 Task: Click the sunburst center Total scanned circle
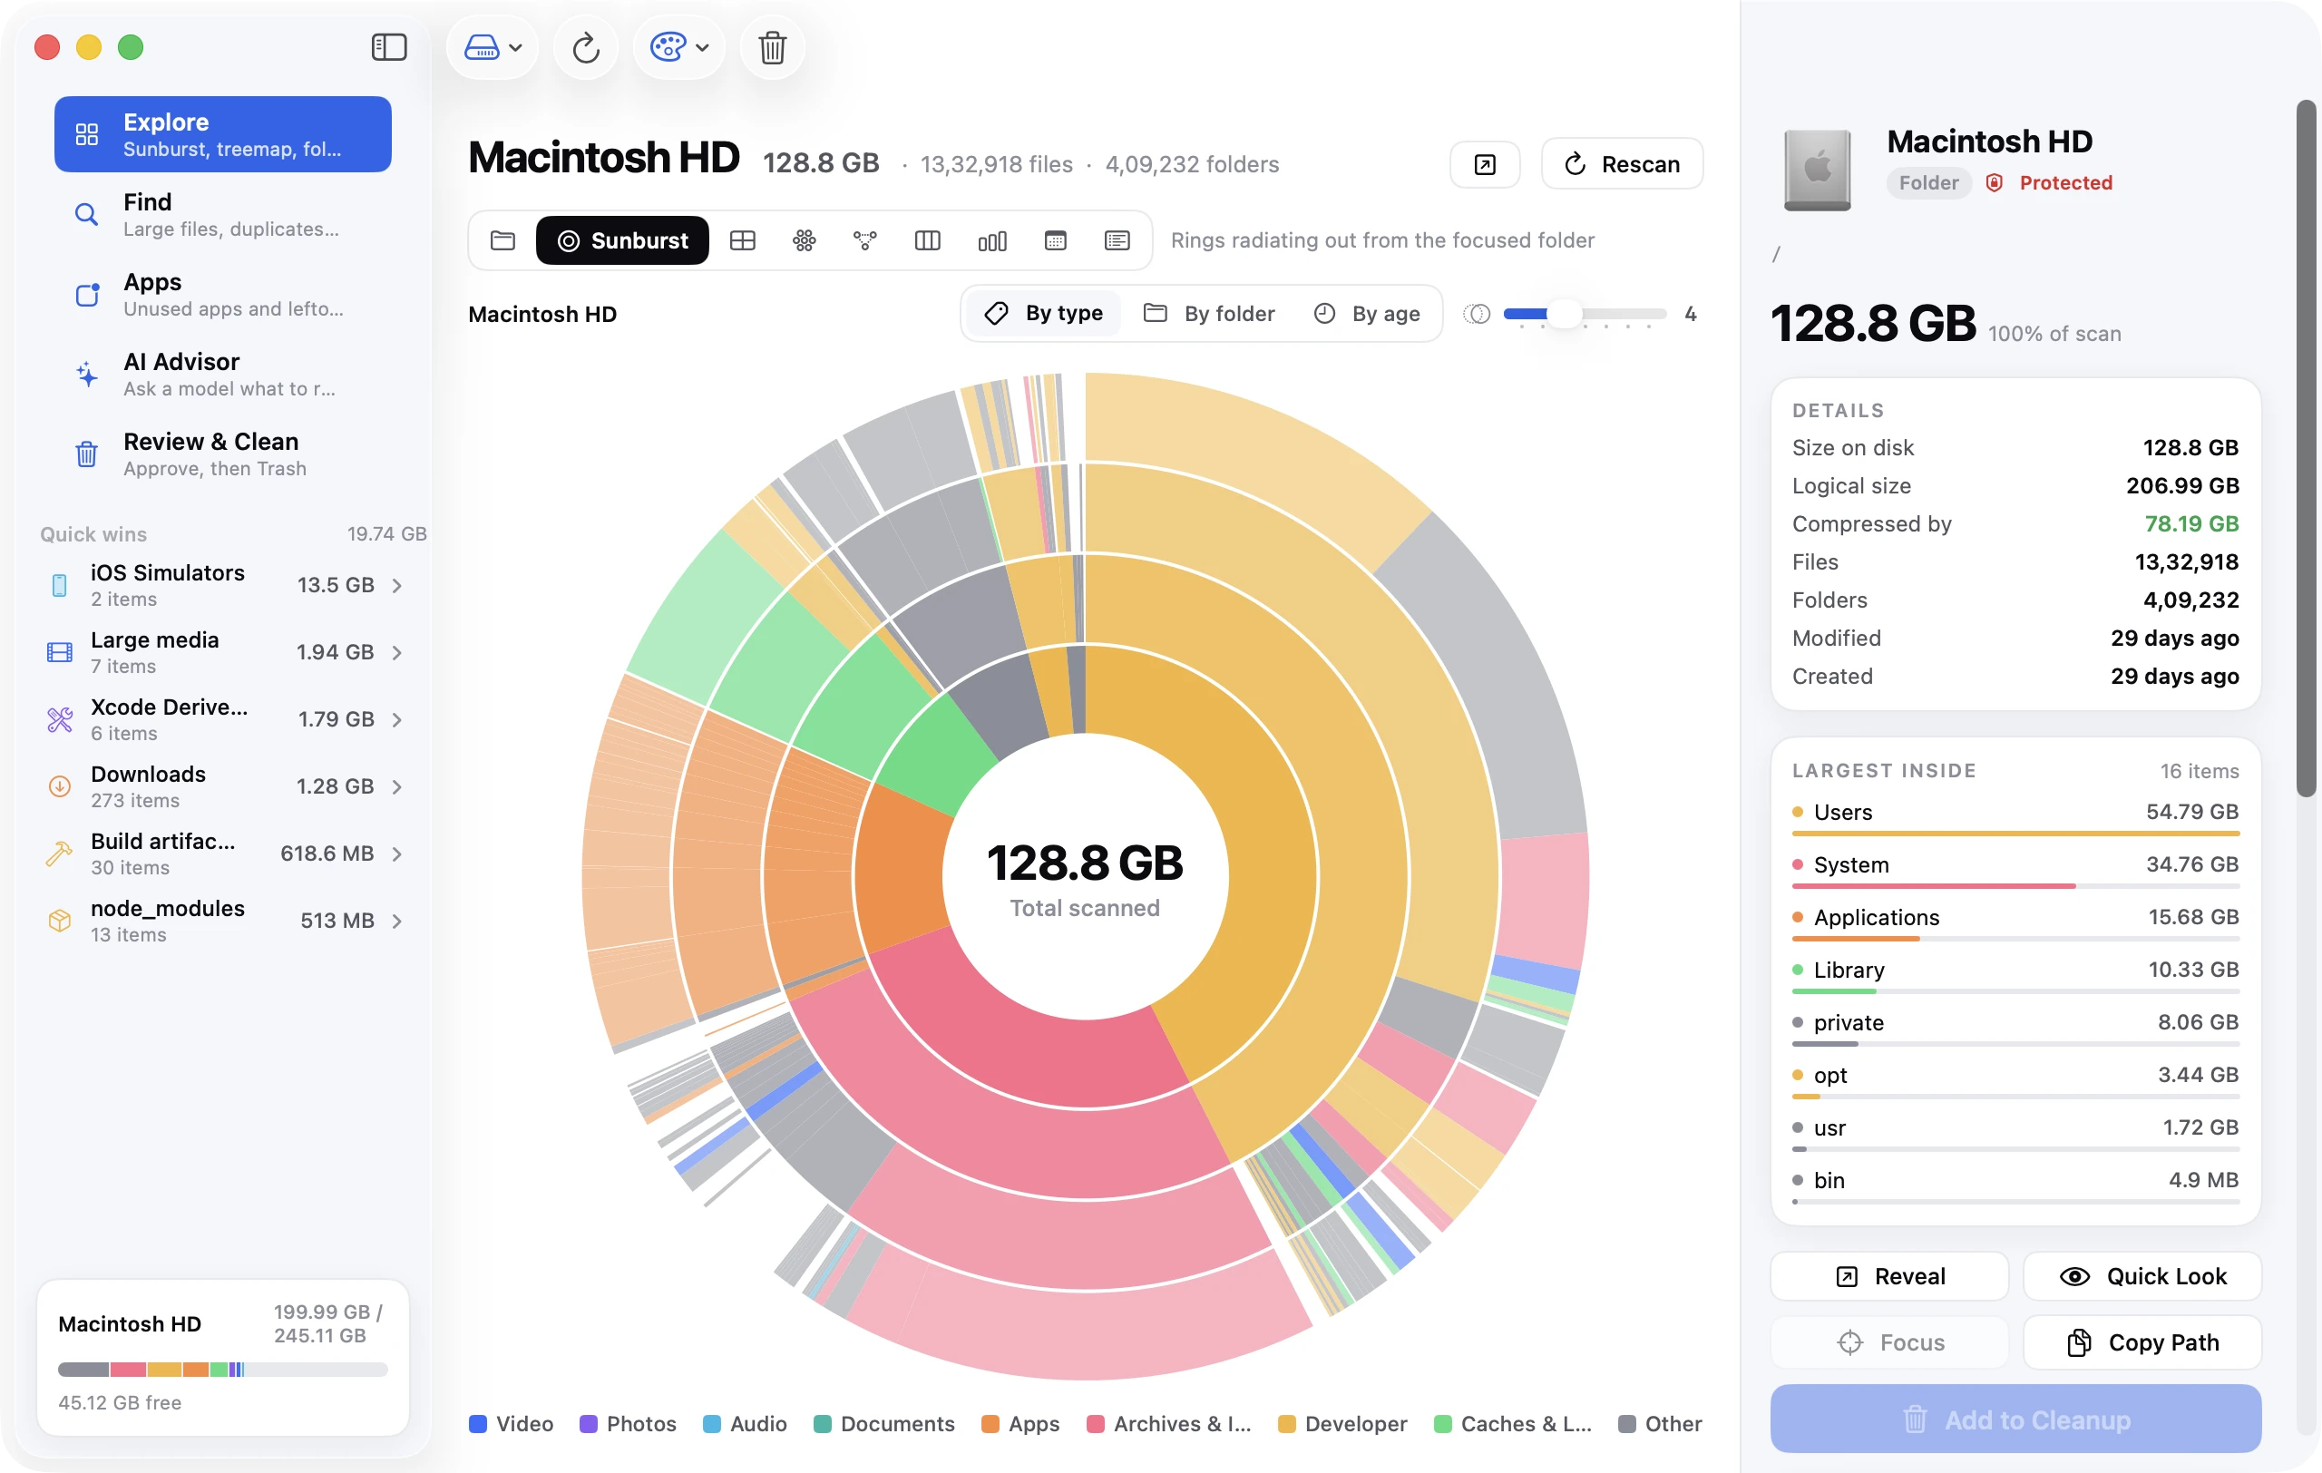pos(1085,877)
